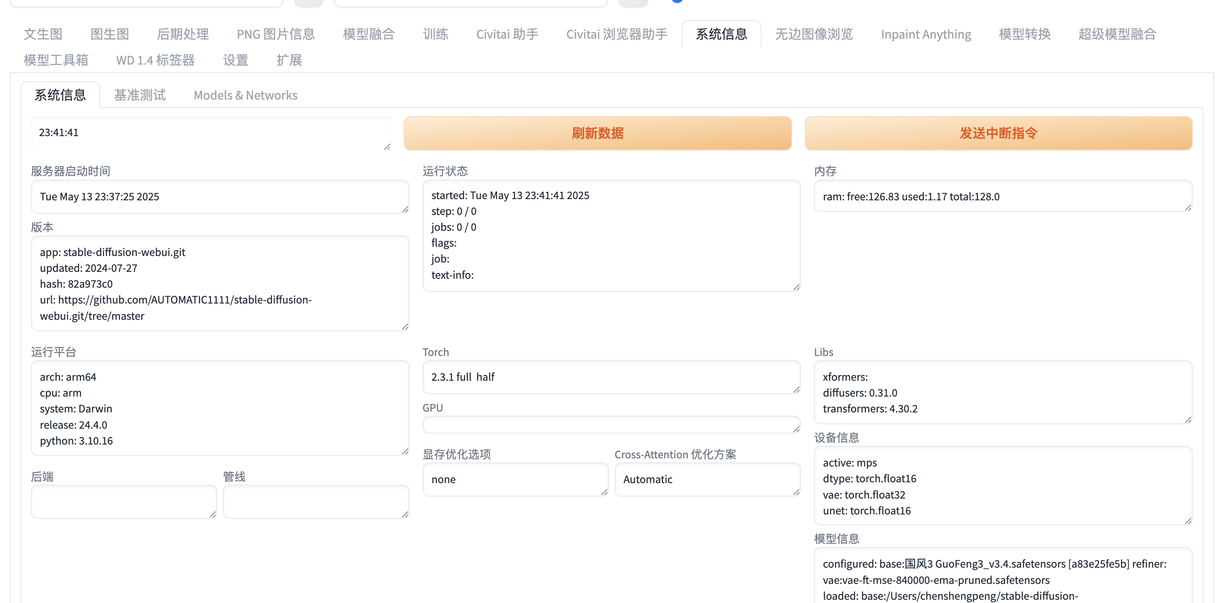This screenshot has height=603, width=1226.
Task: Click the 刷新数据 button
Action: (x=597, y=133)
